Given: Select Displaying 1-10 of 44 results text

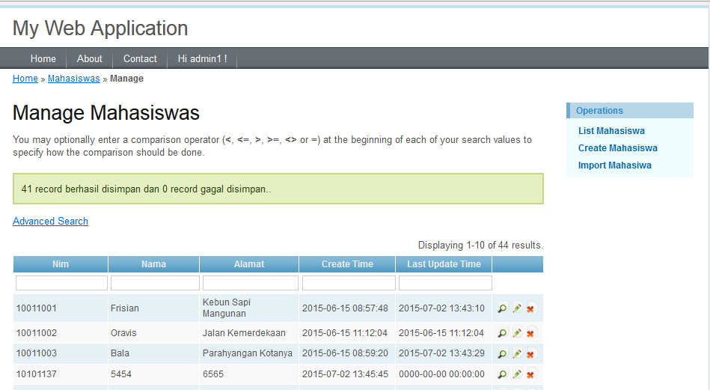Looking at the screenshot, I should [480, 245].
